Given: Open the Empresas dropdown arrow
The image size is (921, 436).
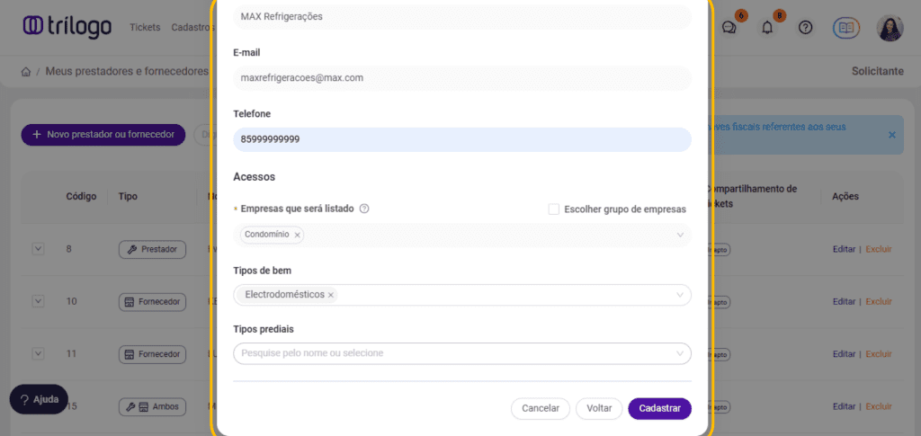Looking at the screenshot, I should [x=680, y=235].
